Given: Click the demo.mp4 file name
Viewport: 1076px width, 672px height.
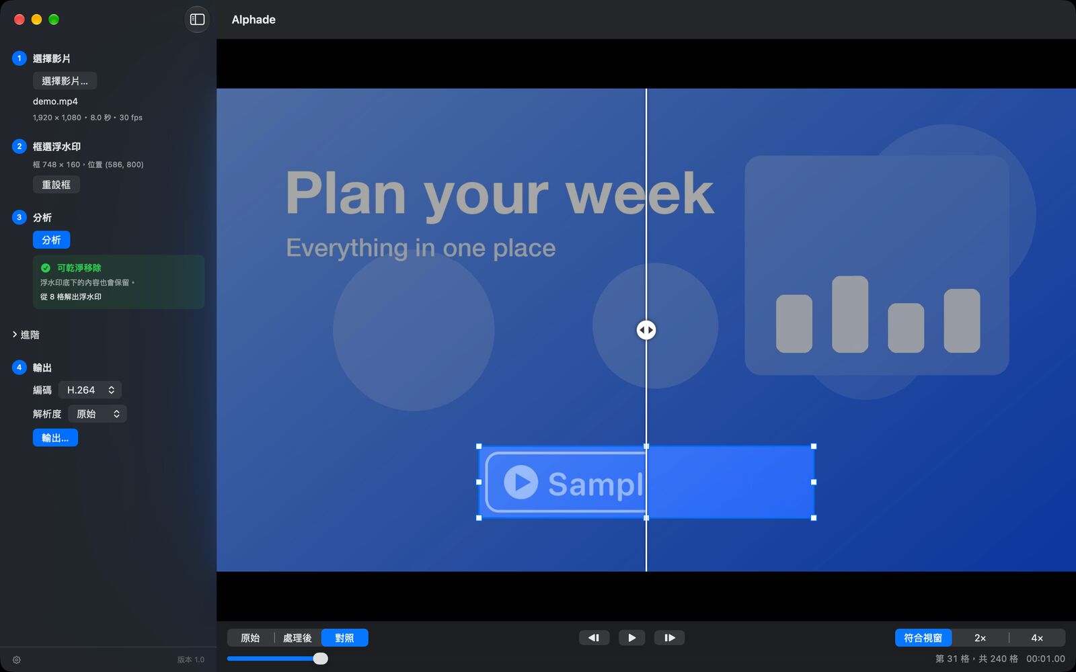Looking at the screenshot, I should click(x=55, y=101).
